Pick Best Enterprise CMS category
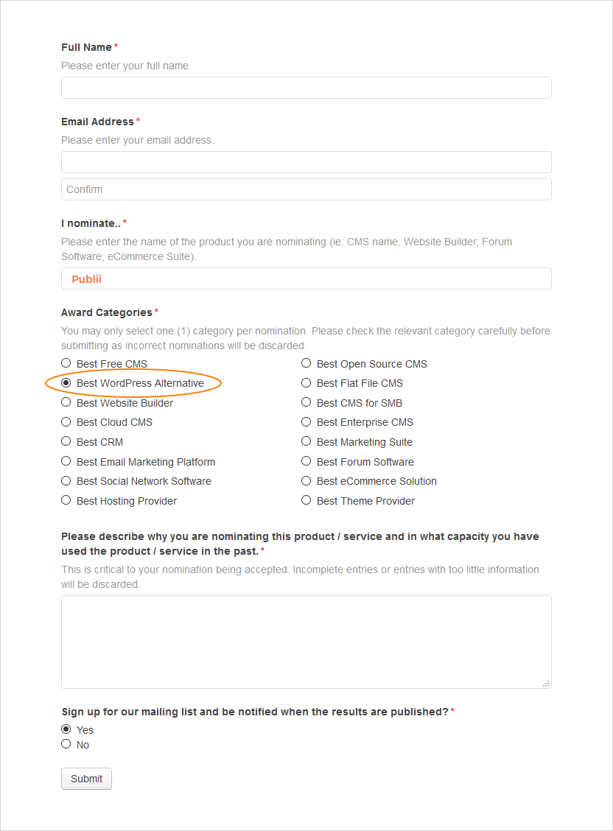613x831 pixels. tap(306, 421)
